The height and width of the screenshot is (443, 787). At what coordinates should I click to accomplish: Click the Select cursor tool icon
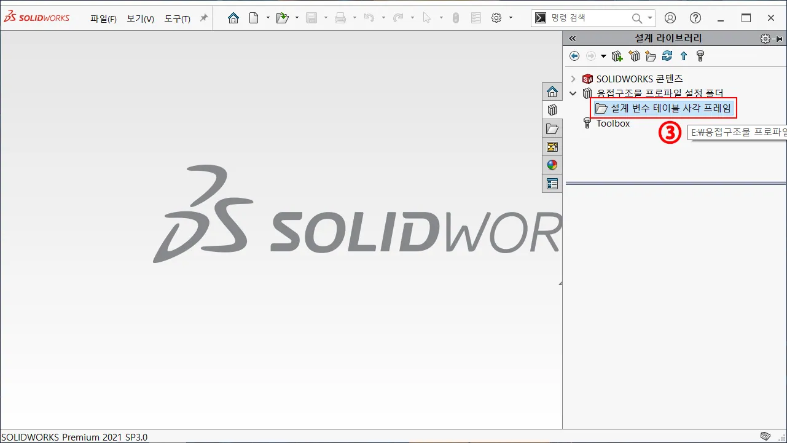click(427, 18)
